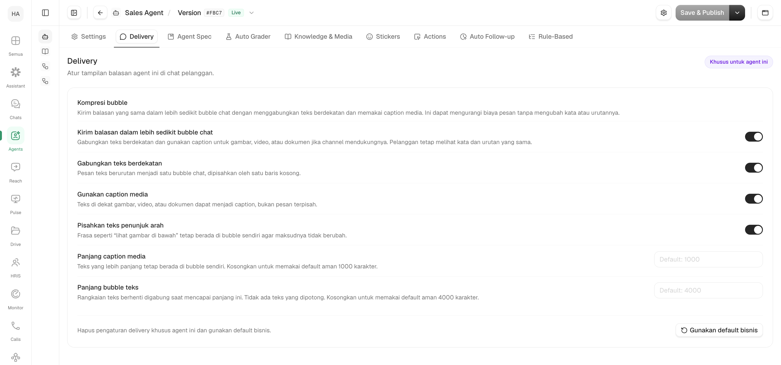781x365 pixels.
Task: Select the Agents sidebar icon
Action: (x=15, y=136)
